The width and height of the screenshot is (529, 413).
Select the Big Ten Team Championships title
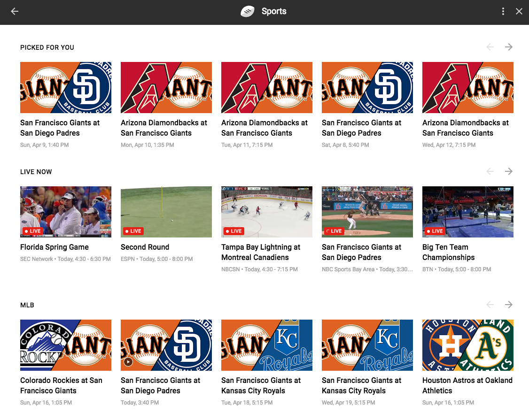tap(448, 252)
